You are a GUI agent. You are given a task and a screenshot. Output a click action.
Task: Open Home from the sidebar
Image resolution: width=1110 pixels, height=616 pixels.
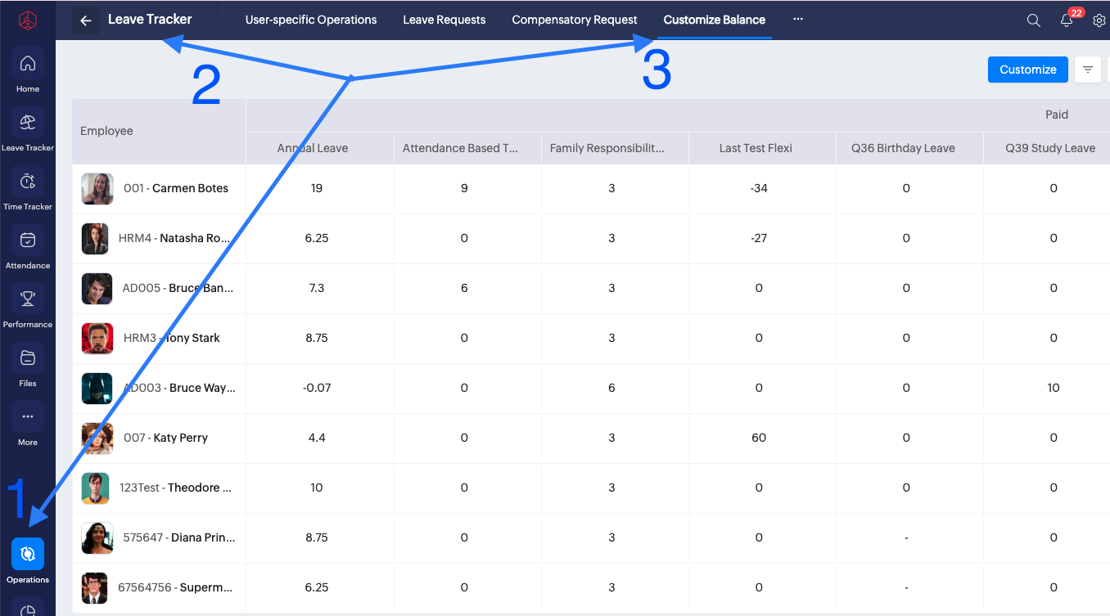coord(28,64)
